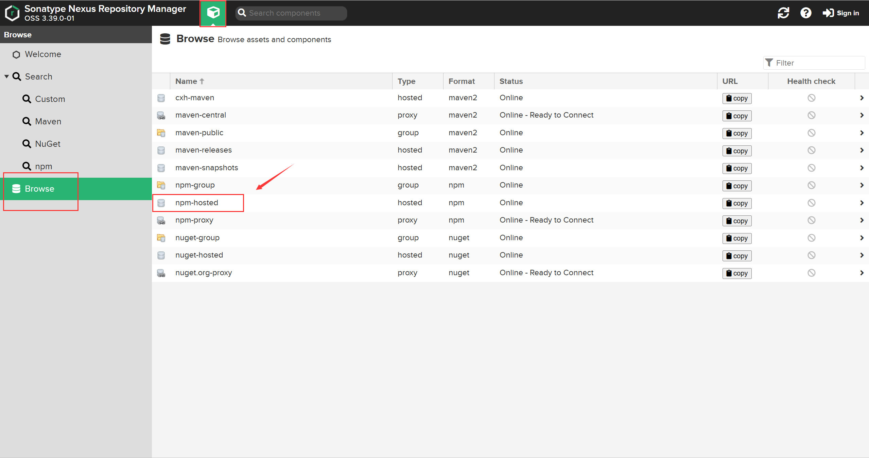The height and width of the screenshot is (458, 869).
Task: Click the refresh icon in top bar
Action: [x=783, y=13]
